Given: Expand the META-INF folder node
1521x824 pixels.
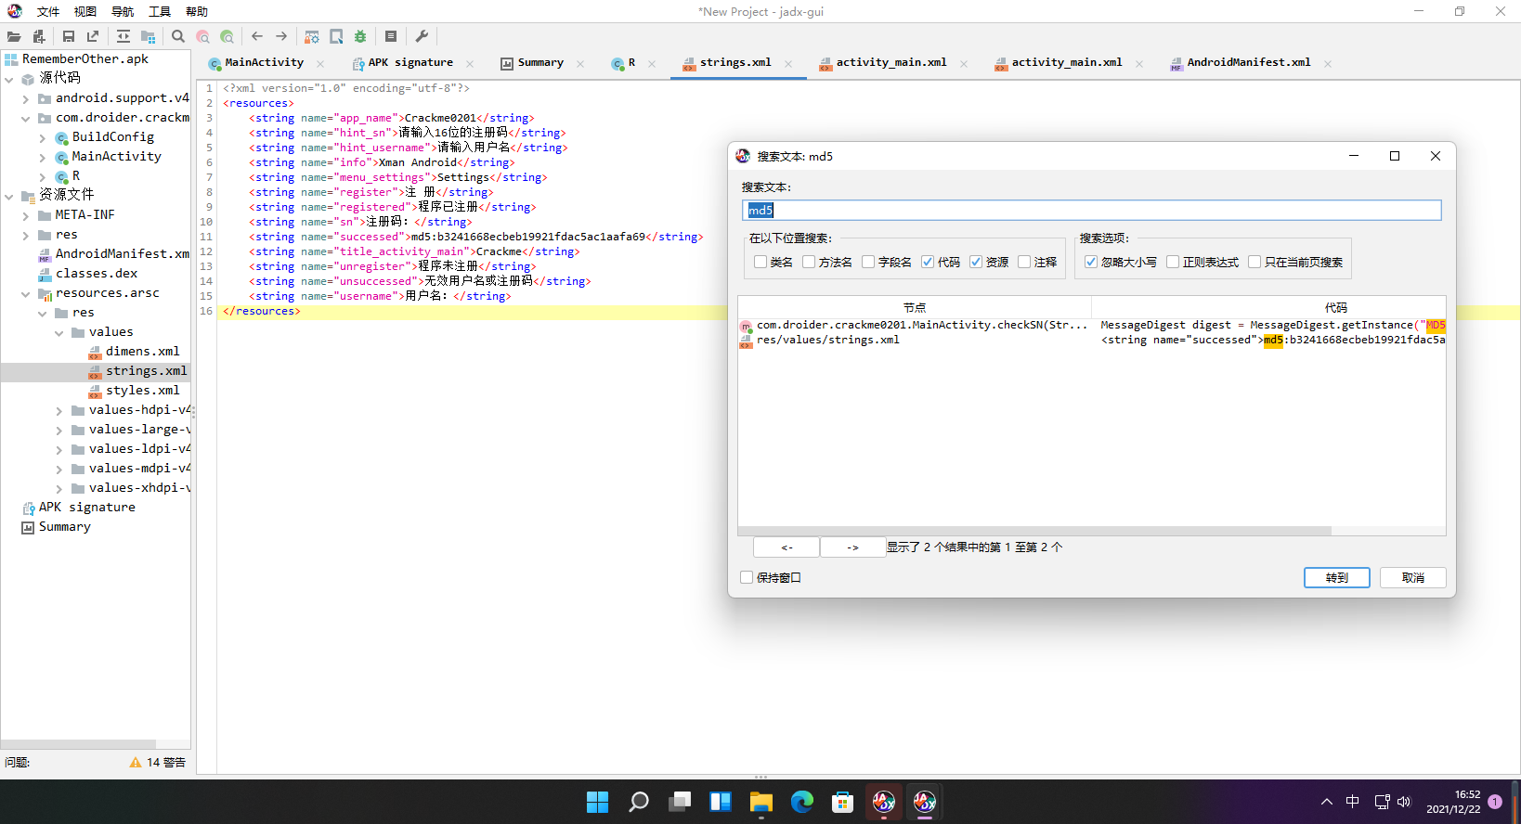Looking at the screenshot, I should tap(26, 215).
